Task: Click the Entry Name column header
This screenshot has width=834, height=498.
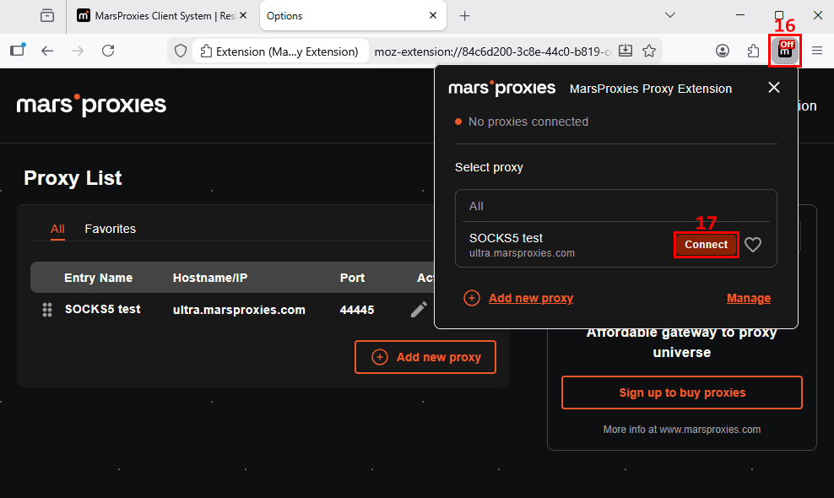Action: (x=99, y=278)
